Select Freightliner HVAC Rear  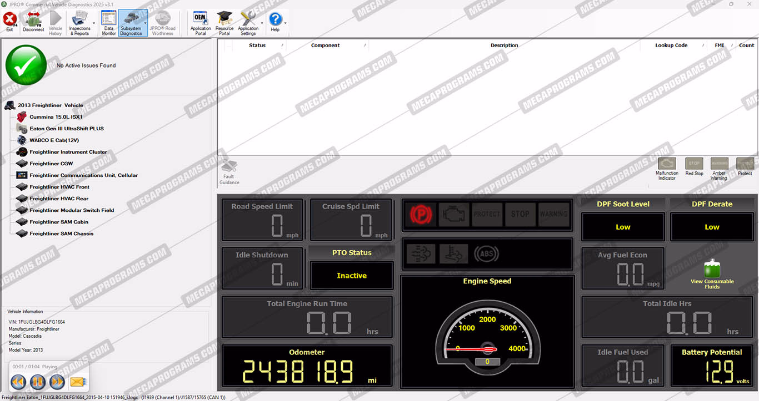click(59, 199)
